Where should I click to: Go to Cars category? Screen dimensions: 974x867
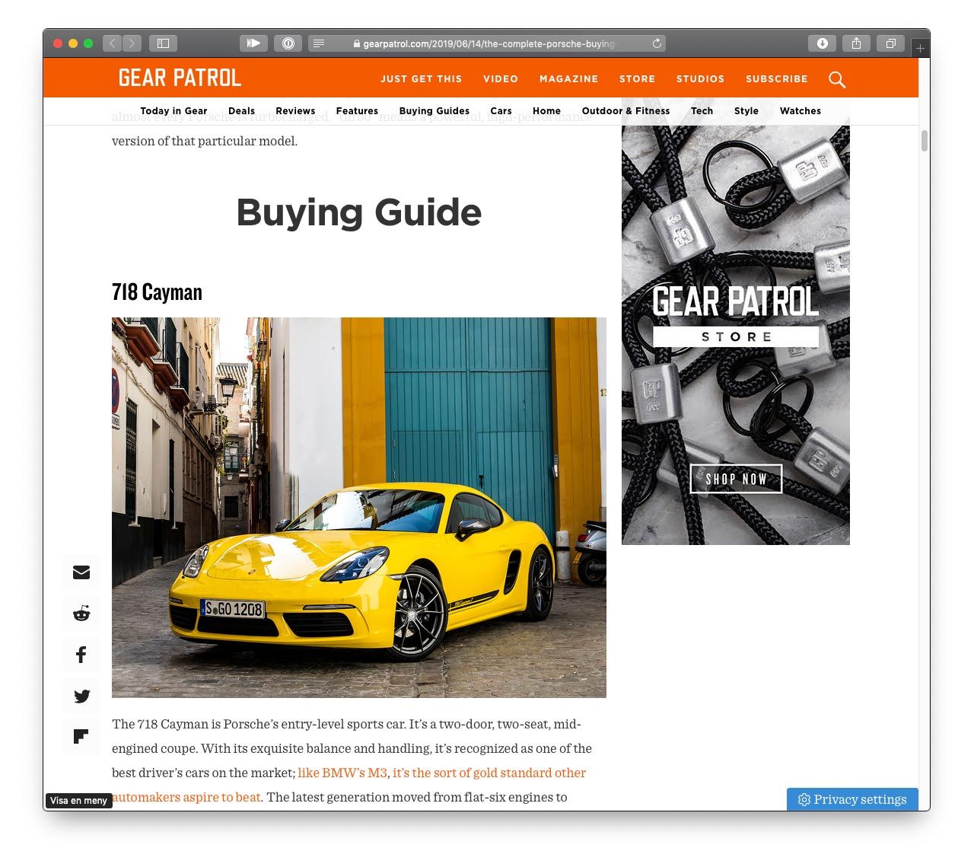point(501,111)
